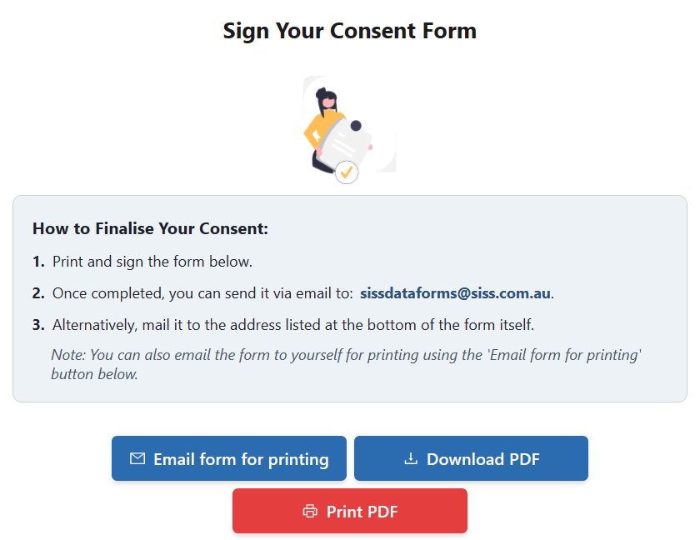Click the download arrow icon
The height and width of the screenshot is (540, 700).
pos(410,459)
